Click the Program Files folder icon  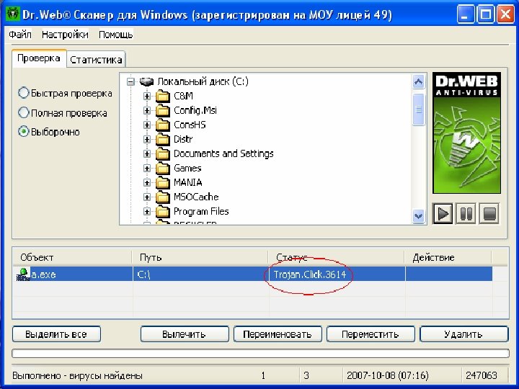162,212
